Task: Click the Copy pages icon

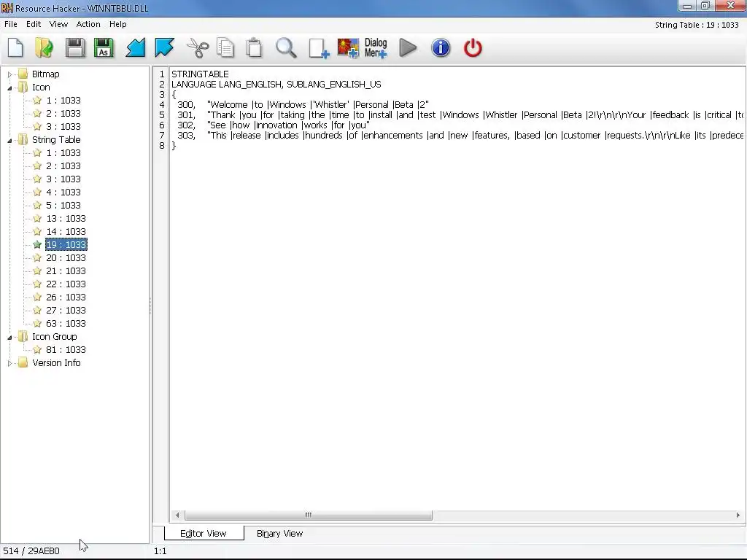Action: click(x=225, y=48)
